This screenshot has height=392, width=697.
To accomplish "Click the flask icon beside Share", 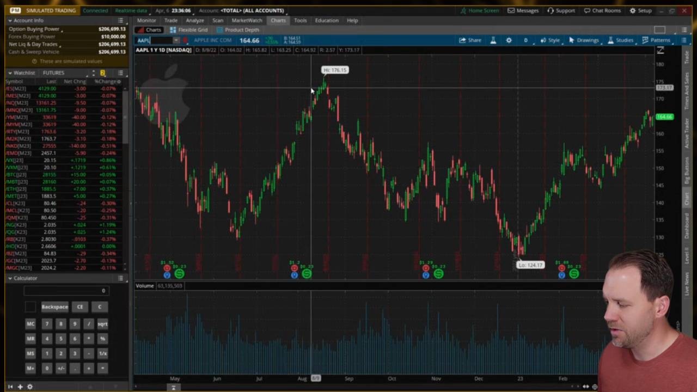I will pos(493,40).
